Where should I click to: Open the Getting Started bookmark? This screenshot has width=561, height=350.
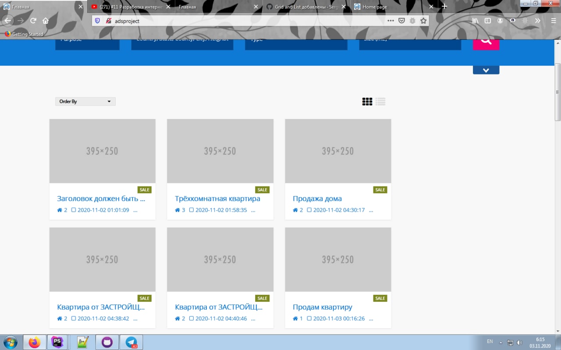tap(24, 34)
